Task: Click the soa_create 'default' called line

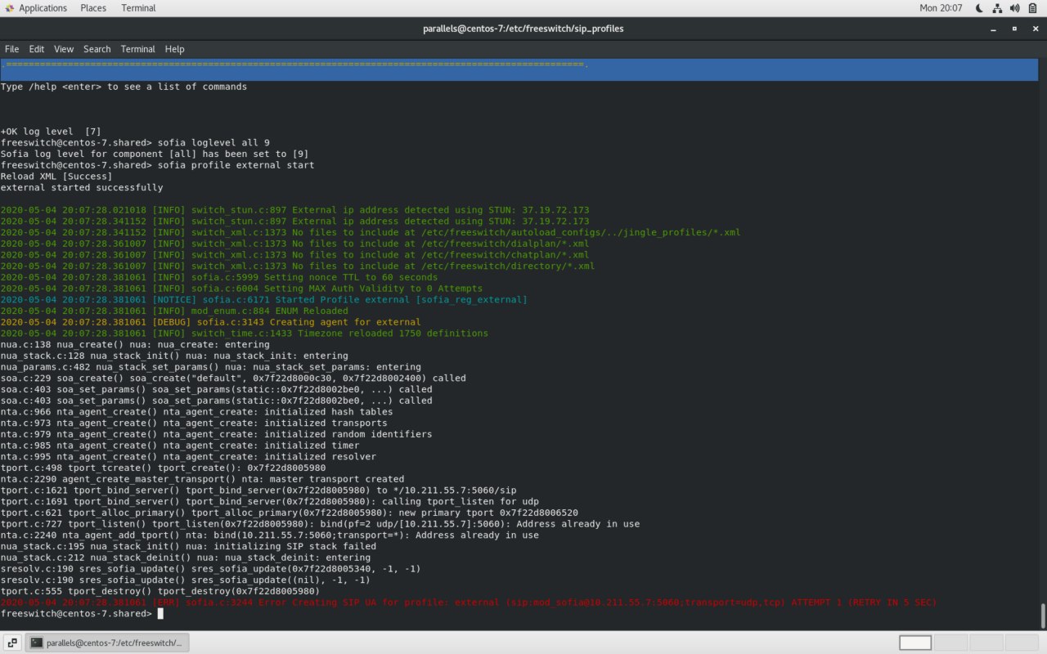Action: (233, 379)
